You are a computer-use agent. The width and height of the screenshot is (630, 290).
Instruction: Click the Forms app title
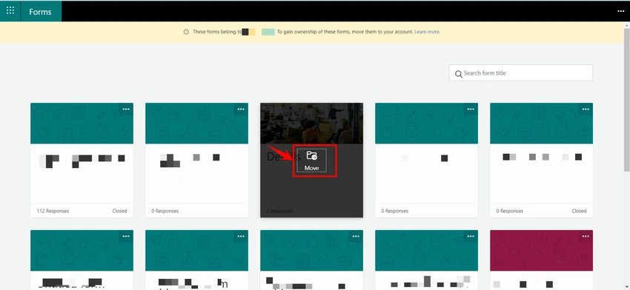pyautogui.click(x=40, y=12)
